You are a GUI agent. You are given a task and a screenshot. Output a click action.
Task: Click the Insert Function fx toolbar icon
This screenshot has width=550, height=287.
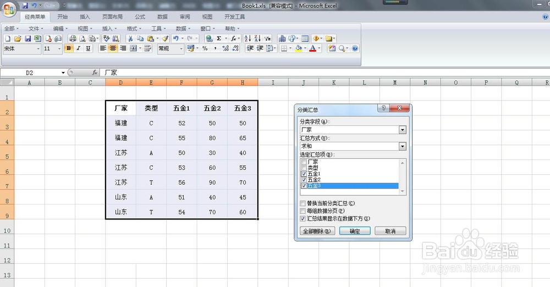click(233, 38)
